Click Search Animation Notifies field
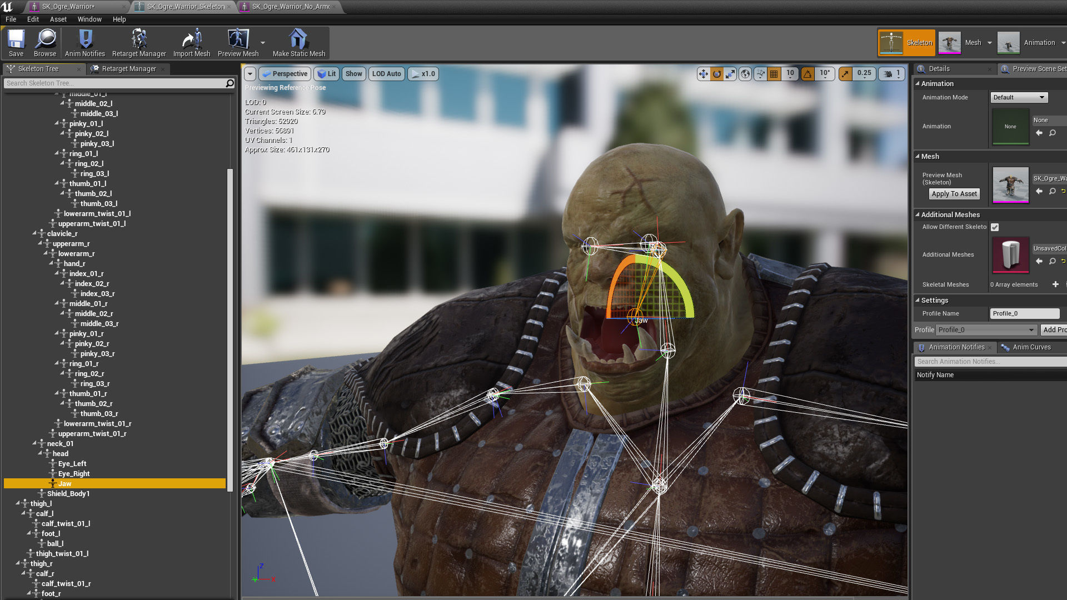Viewport: 1067px width, 600px height. pyautogui.click(x=990, y=362)
